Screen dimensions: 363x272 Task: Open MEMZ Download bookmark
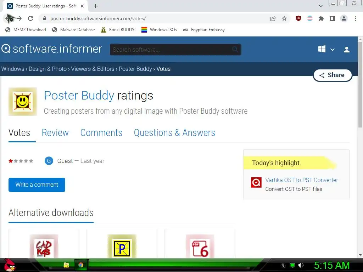pos(26,30)
